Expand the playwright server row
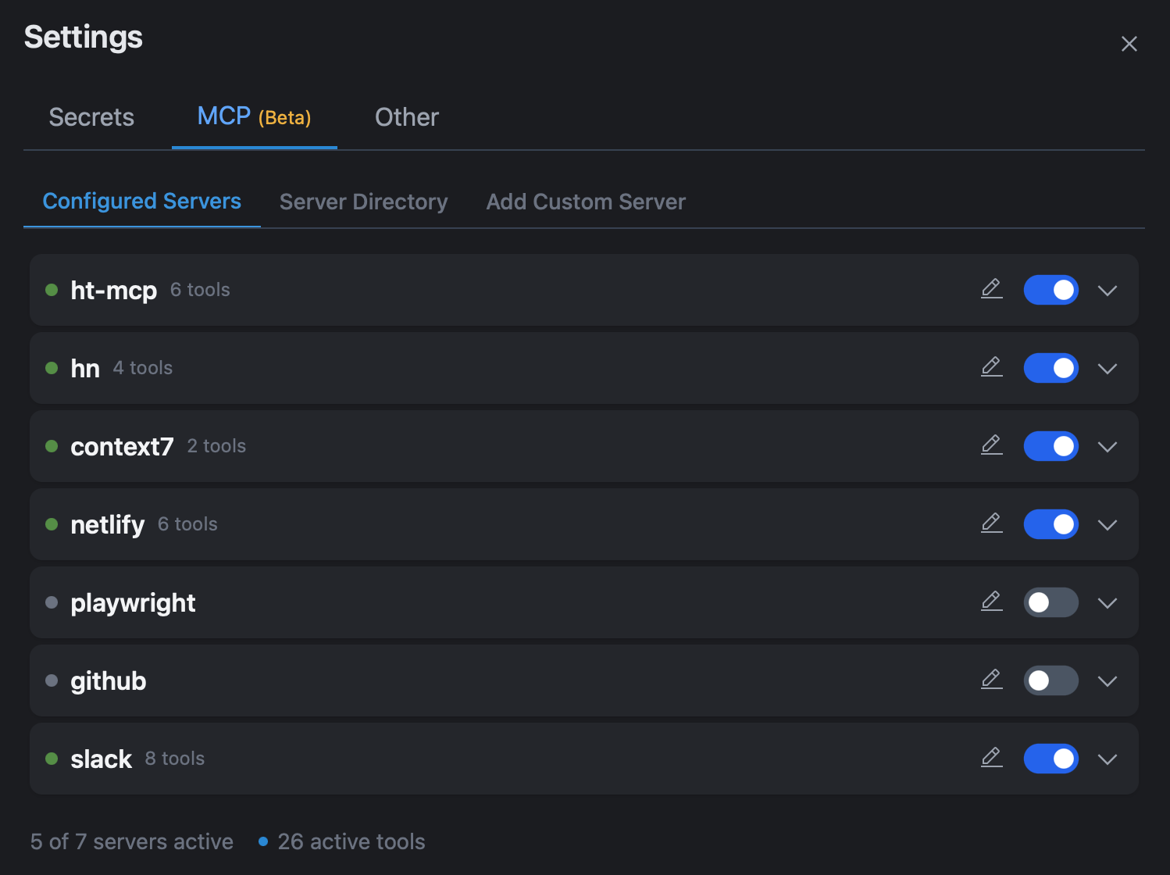 tap(1108, 603)
